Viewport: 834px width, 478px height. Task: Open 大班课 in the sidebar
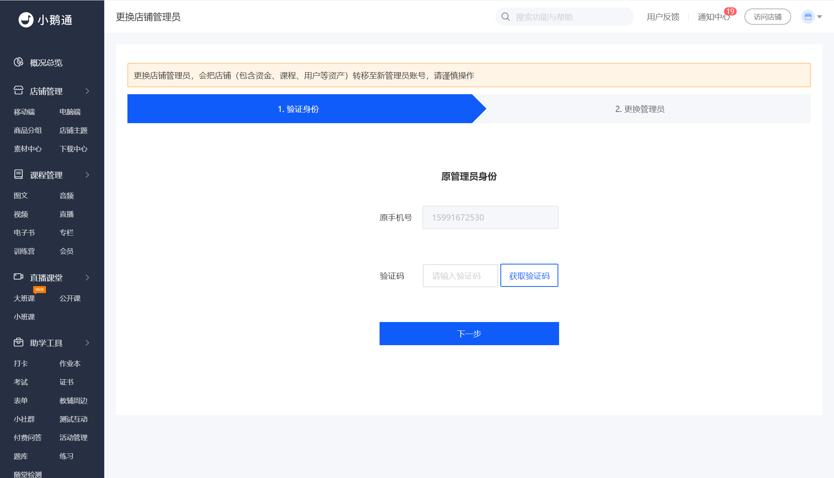click(24, 298)
